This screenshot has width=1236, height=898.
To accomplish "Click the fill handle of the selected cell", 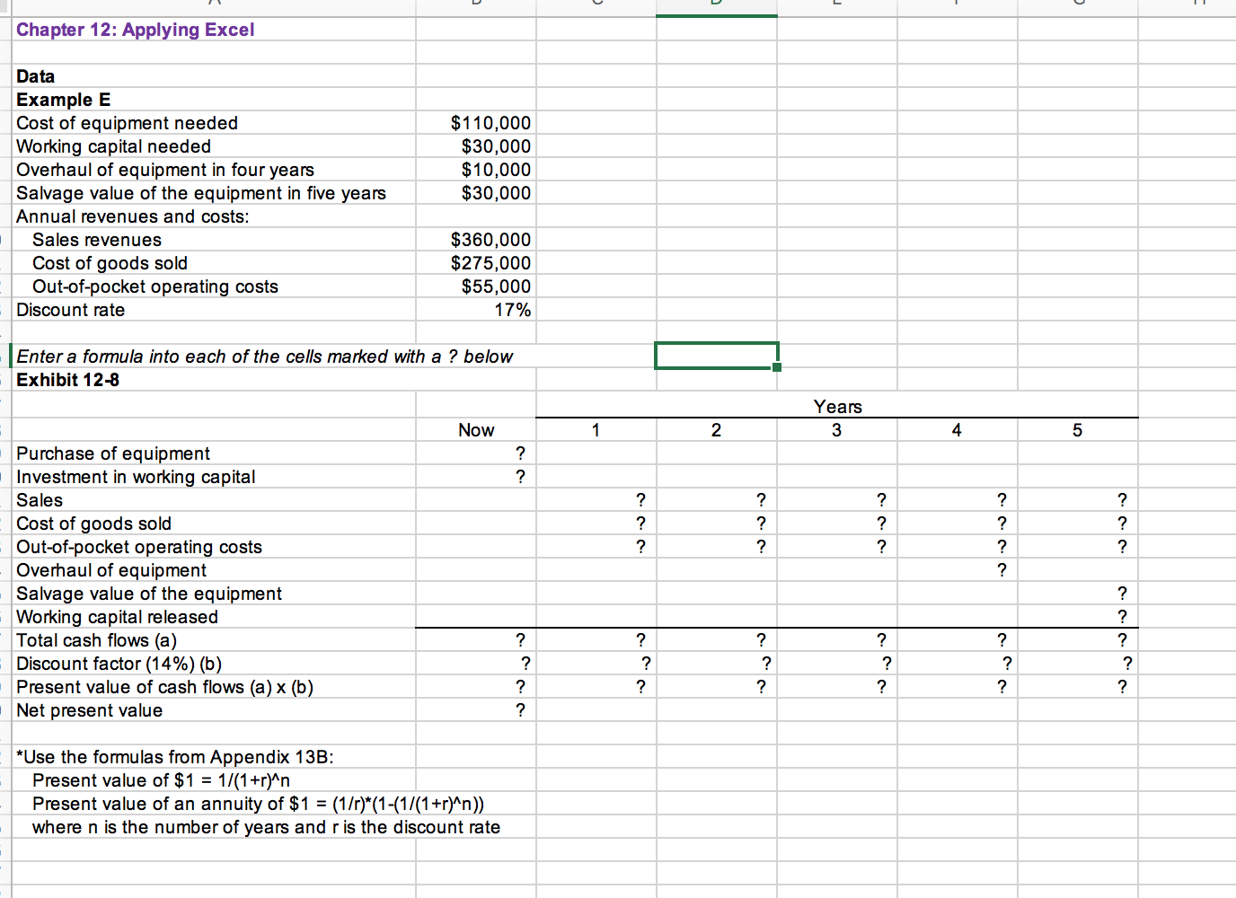I will pyautogui.click(x=778, y=366).
